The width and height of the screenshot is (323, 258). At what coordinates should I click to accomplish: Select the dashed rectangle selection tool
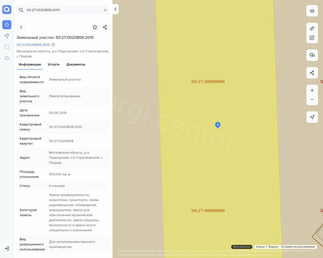pyautogui.click(x=7, y=47)
